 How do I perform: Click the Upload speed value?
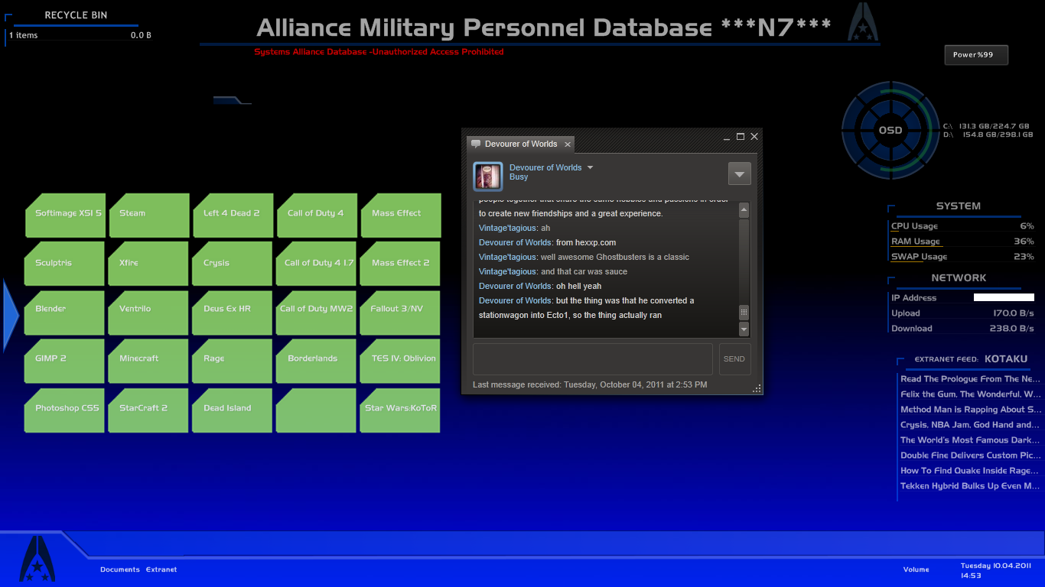1014,313
